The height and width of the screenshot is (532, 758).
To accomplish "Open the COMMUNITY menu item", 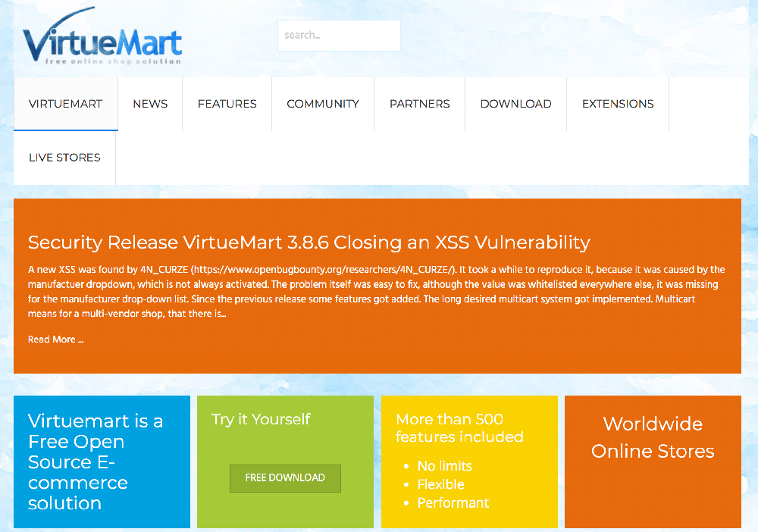I will 323,104.
